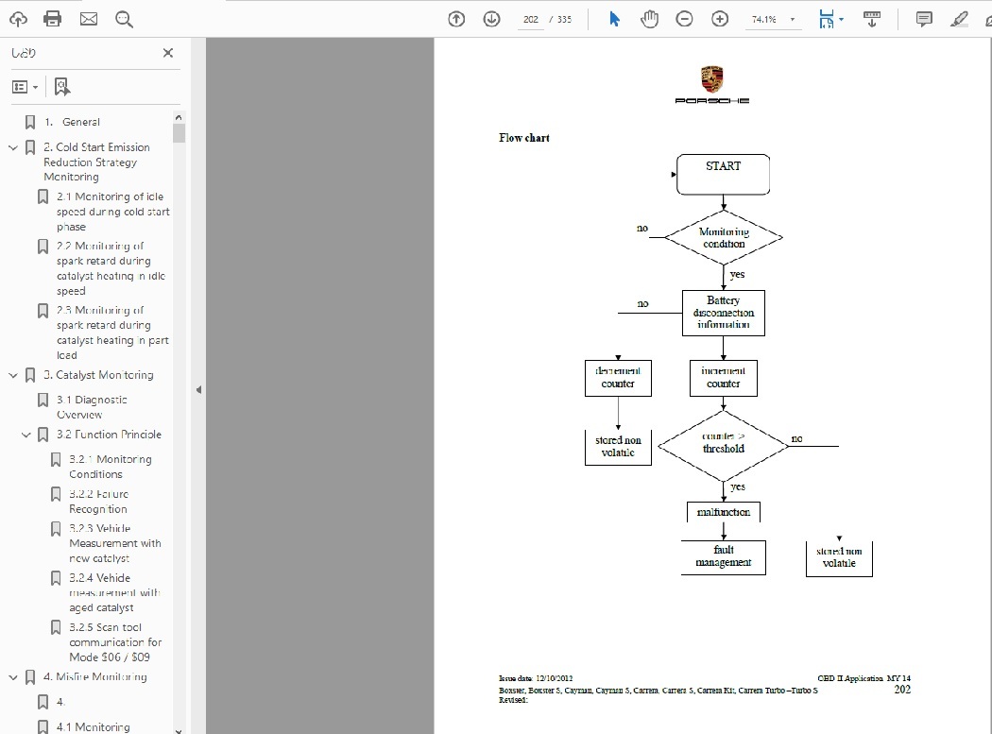This screenshot has width=992, height=734.
Task: Click page number 202 in footer
Action: tap(902, 690)
